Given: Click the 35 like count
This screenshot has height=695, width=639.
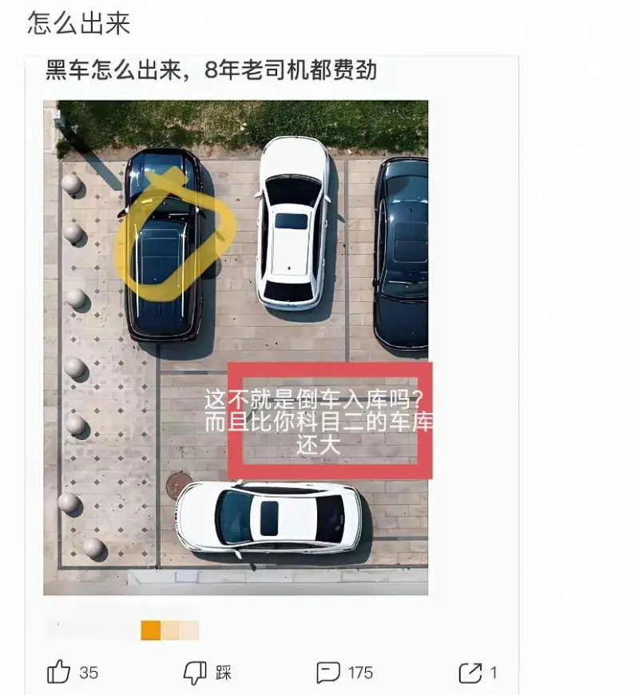Looking at the screenshot, I should (89, 673).
